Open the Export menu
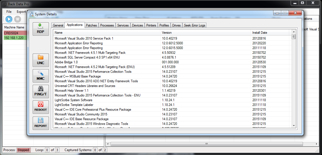322x155 pixels. coord(21,12)
